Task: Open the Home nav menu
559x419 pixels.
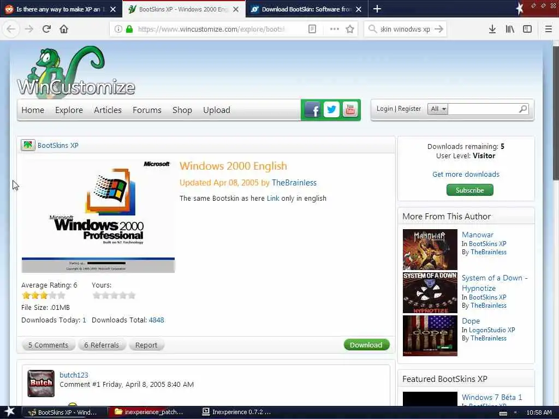Action: click(x=33, y=110)
